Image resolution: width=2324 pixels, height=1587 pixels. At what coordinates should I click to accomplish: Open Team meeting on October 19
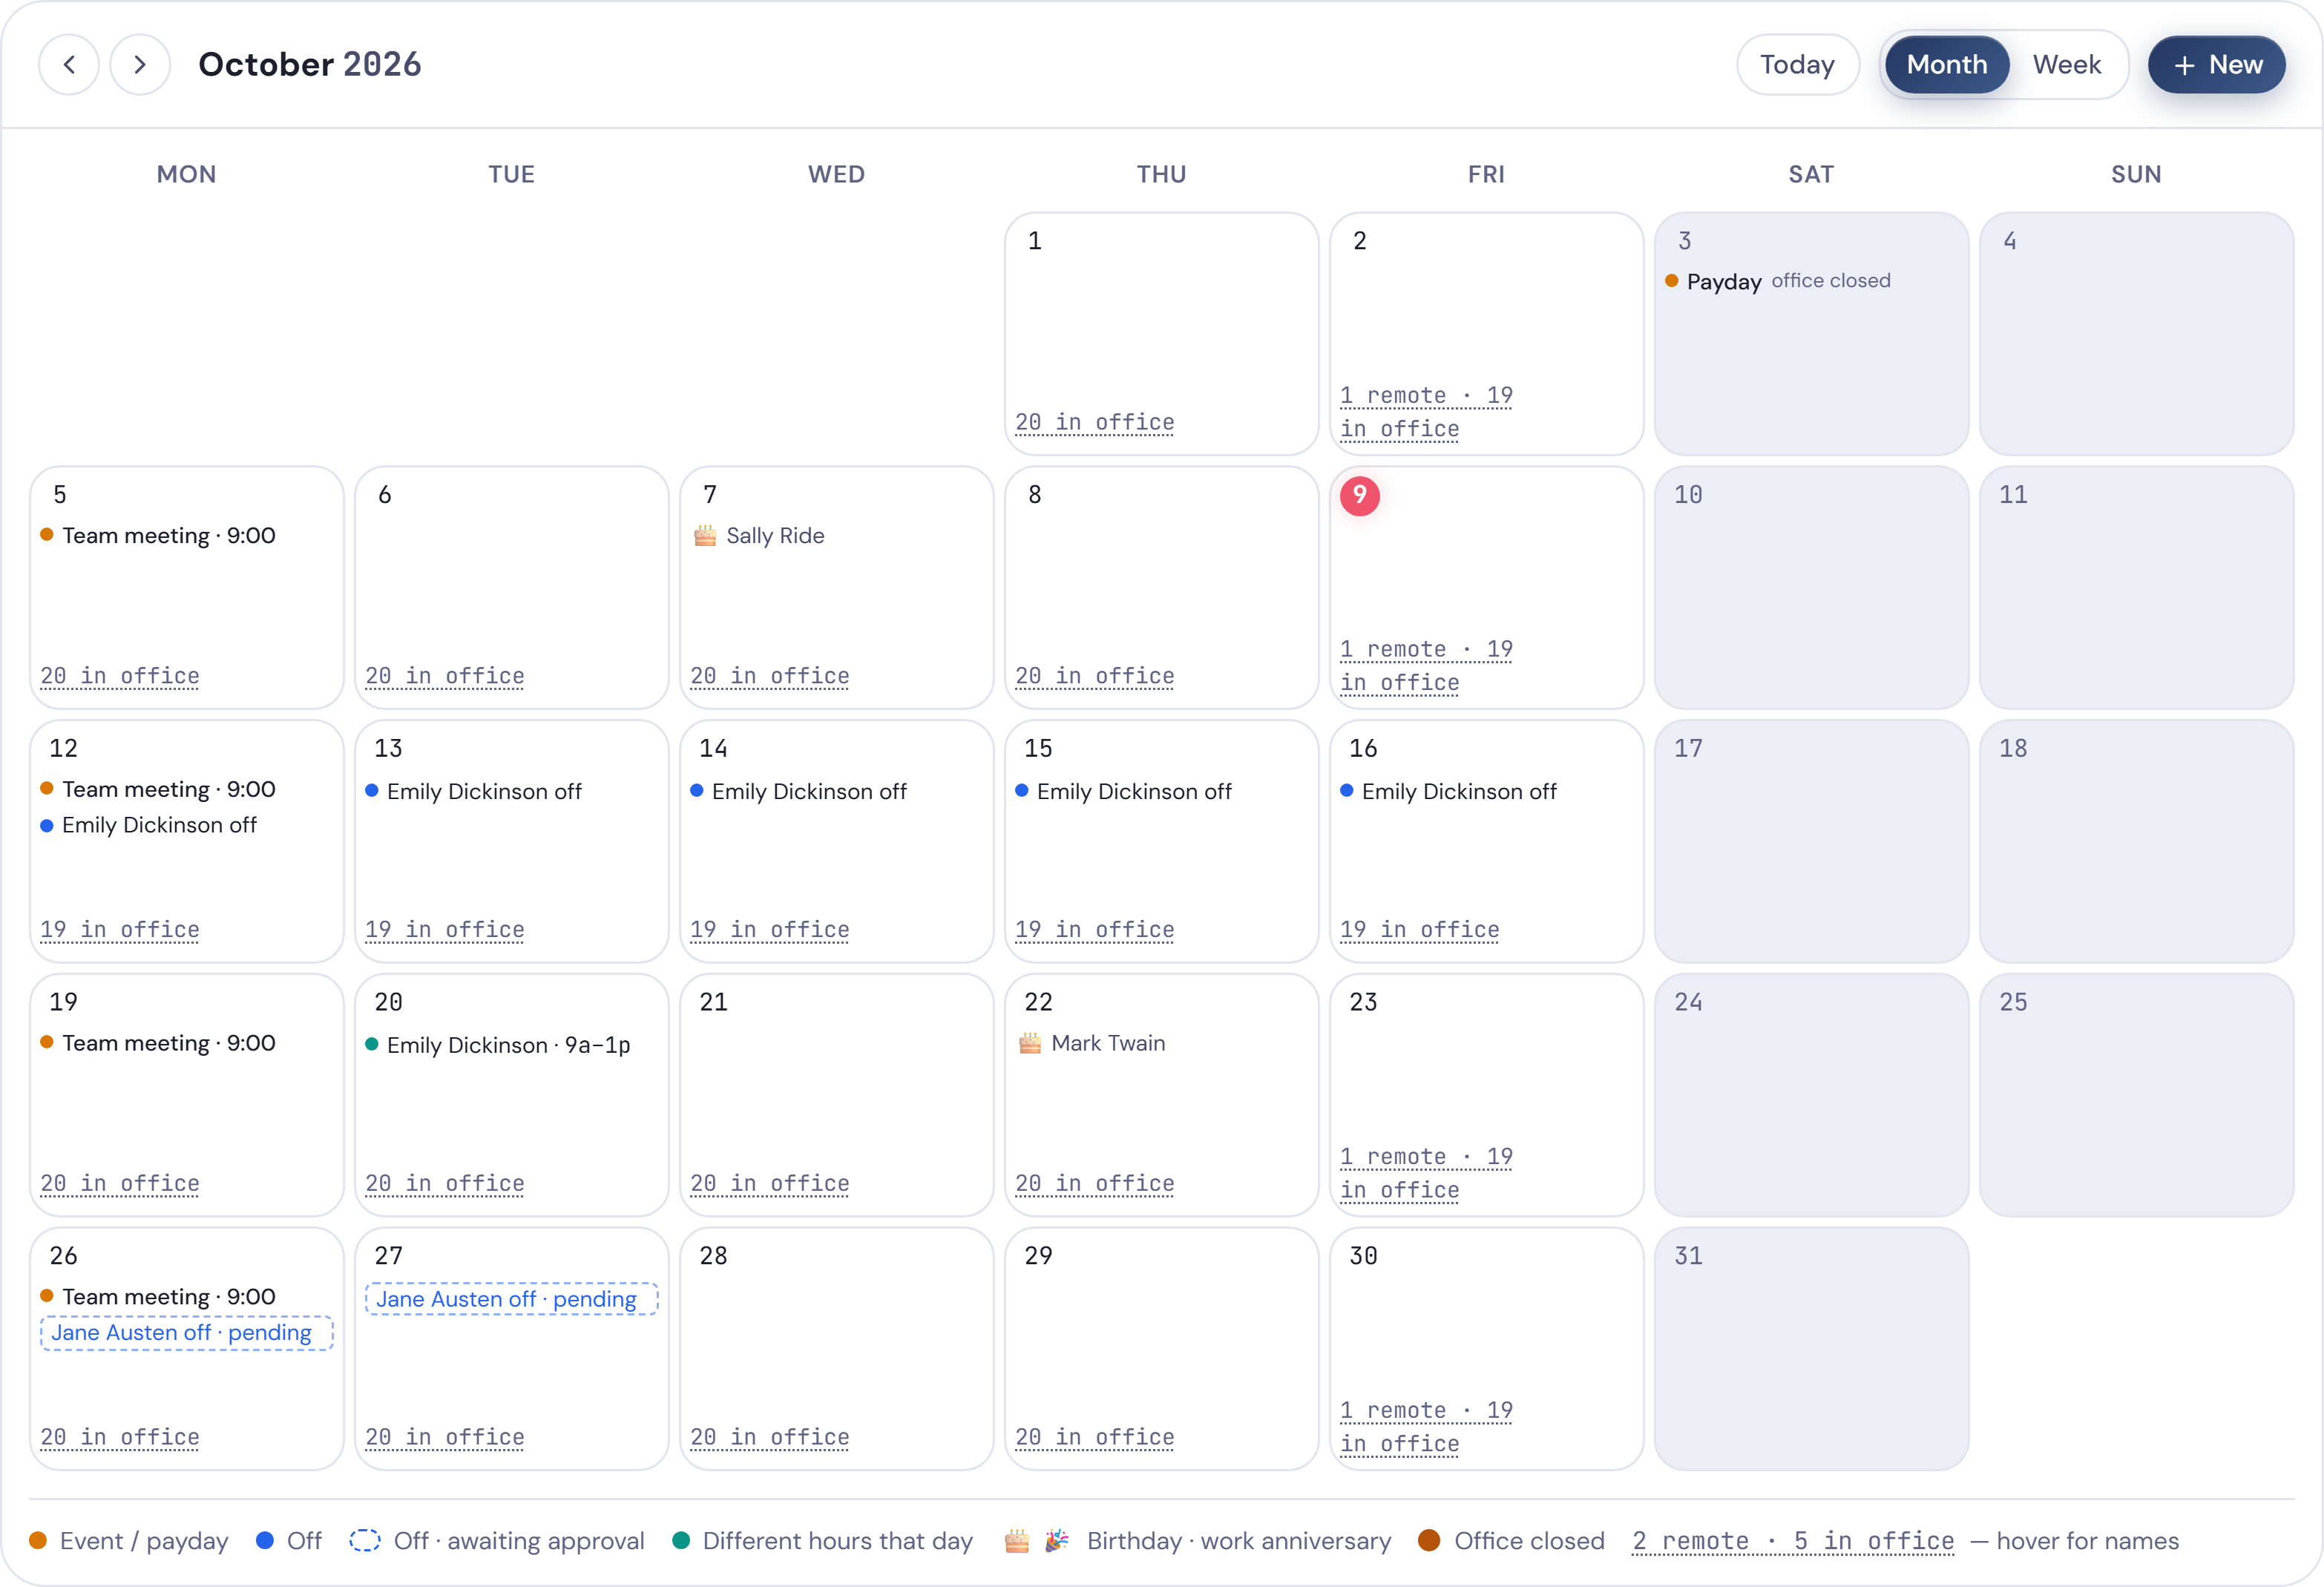[x=158, y=1043]
